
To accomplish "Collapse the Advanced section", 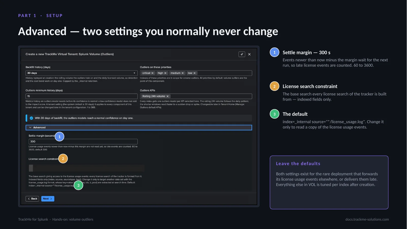I will [139, 127].
